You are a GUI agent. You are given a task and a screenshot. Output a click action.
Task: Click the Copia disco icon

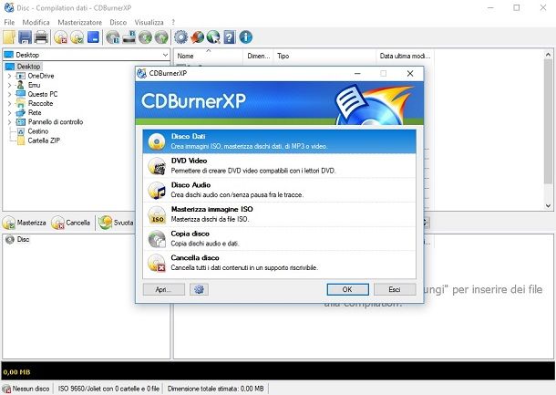157,239
